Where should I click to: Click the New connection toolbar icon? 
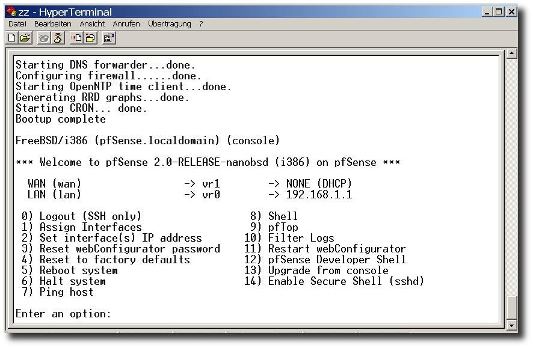[x=12, y=38]
